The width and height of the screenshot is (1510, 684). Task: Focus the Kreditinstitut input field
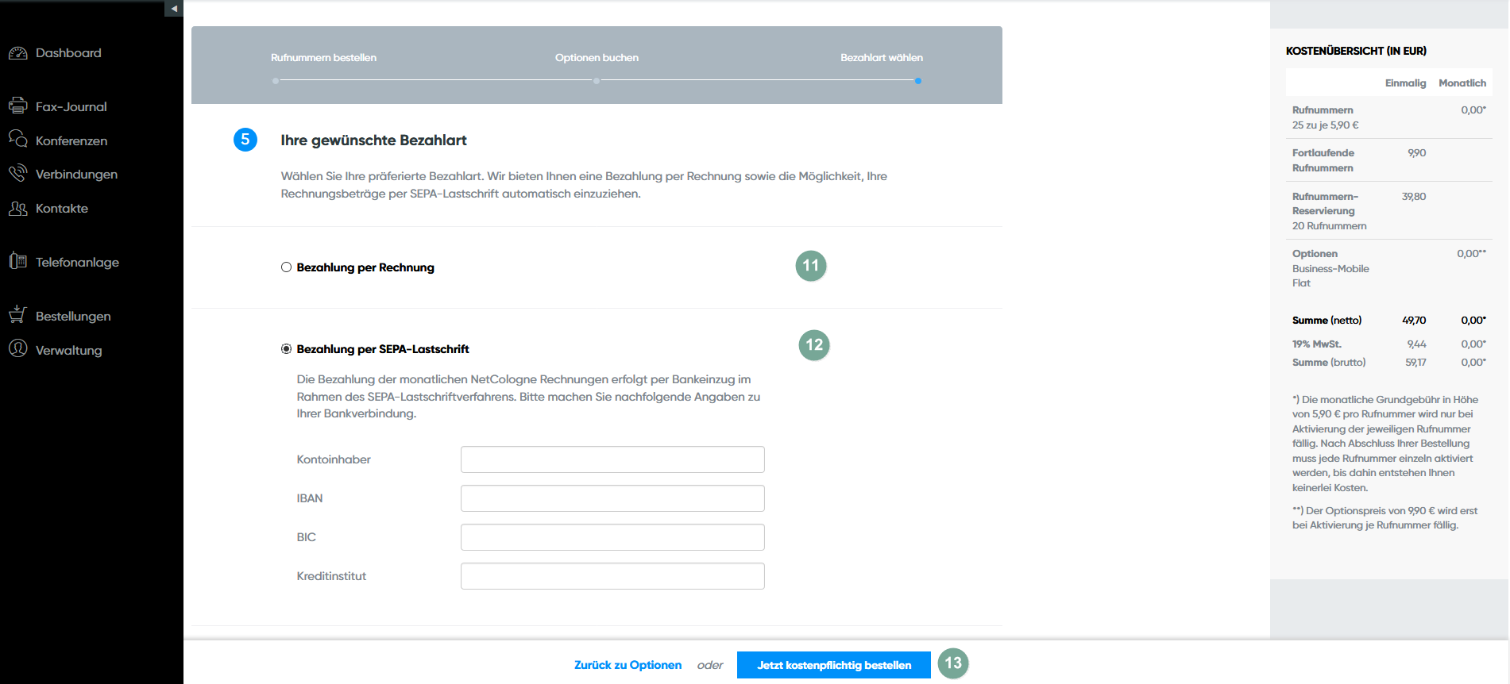pos(612,576)
